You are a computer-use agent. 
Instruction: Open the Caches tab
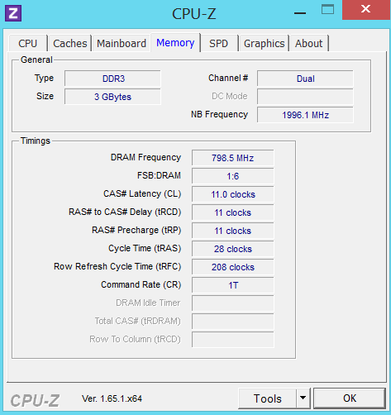click(70, 43)
